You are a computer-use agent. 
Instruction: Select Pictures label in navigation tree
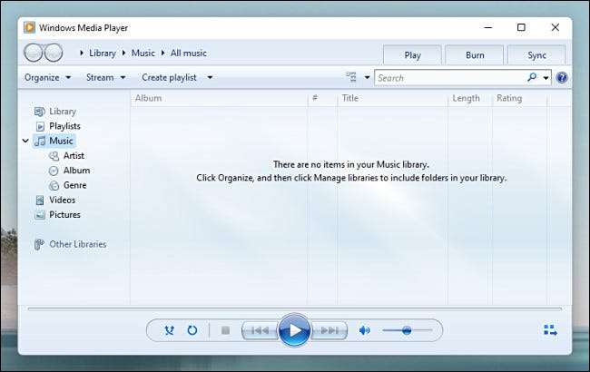point(64,215)
